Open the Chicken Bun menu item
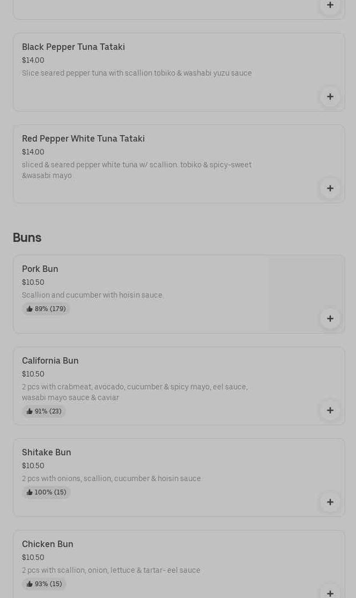This screenshot has width=356, height=598. point(48,544)
